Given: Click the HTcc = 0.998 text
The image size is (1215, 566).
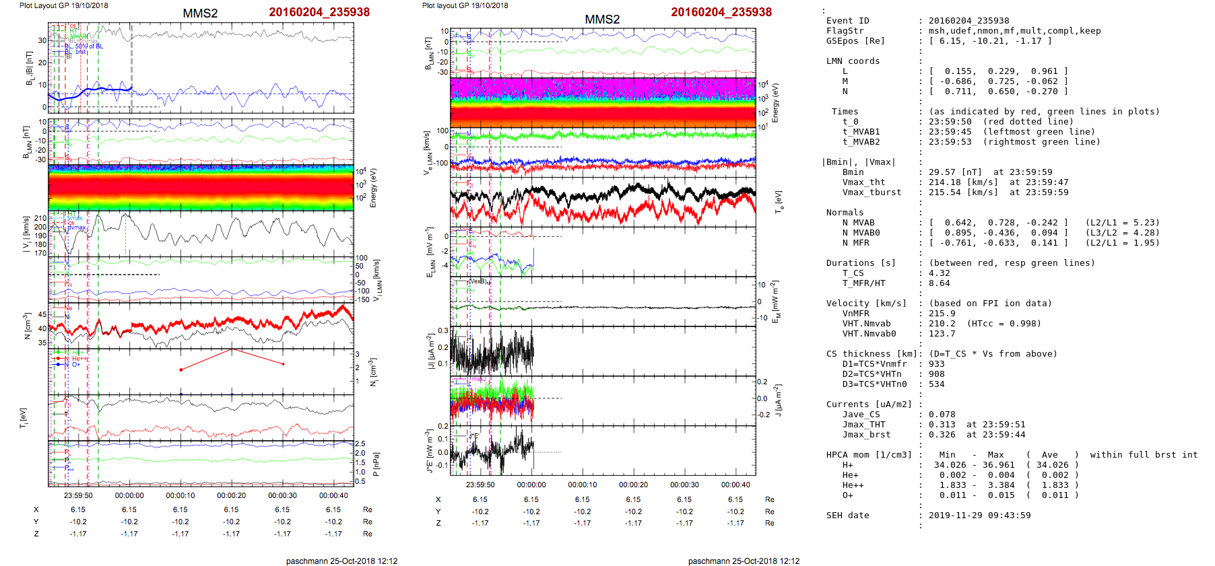Looking at the screenshot, I should point(1004,324).
